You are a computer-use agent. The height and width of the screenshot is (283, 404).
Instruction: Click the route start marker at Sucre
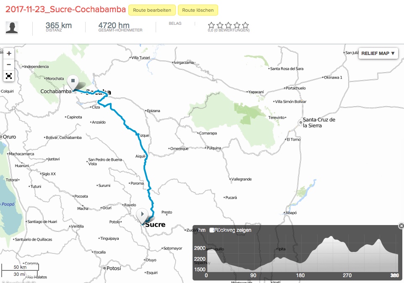143,215
